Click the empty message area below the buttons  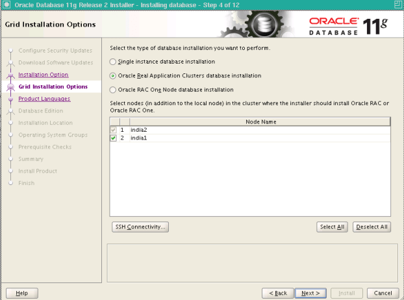click(x=252, y=263)
